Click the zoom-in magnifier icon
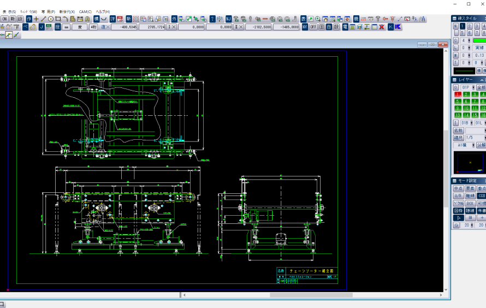 317,19
